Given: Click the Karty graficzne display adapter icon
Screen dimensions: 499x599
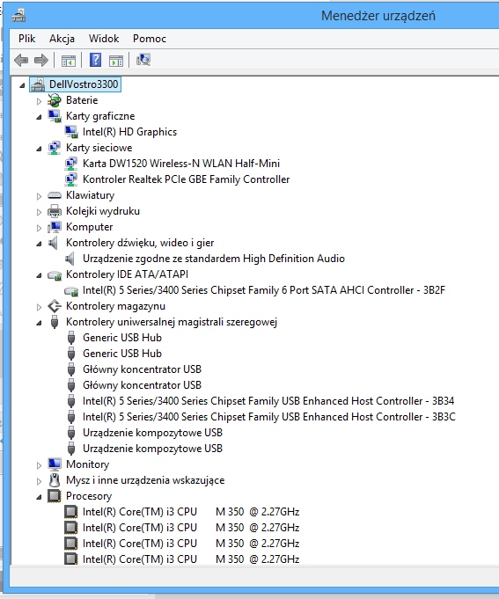Looking at the screenshot, I should [55, 116].
